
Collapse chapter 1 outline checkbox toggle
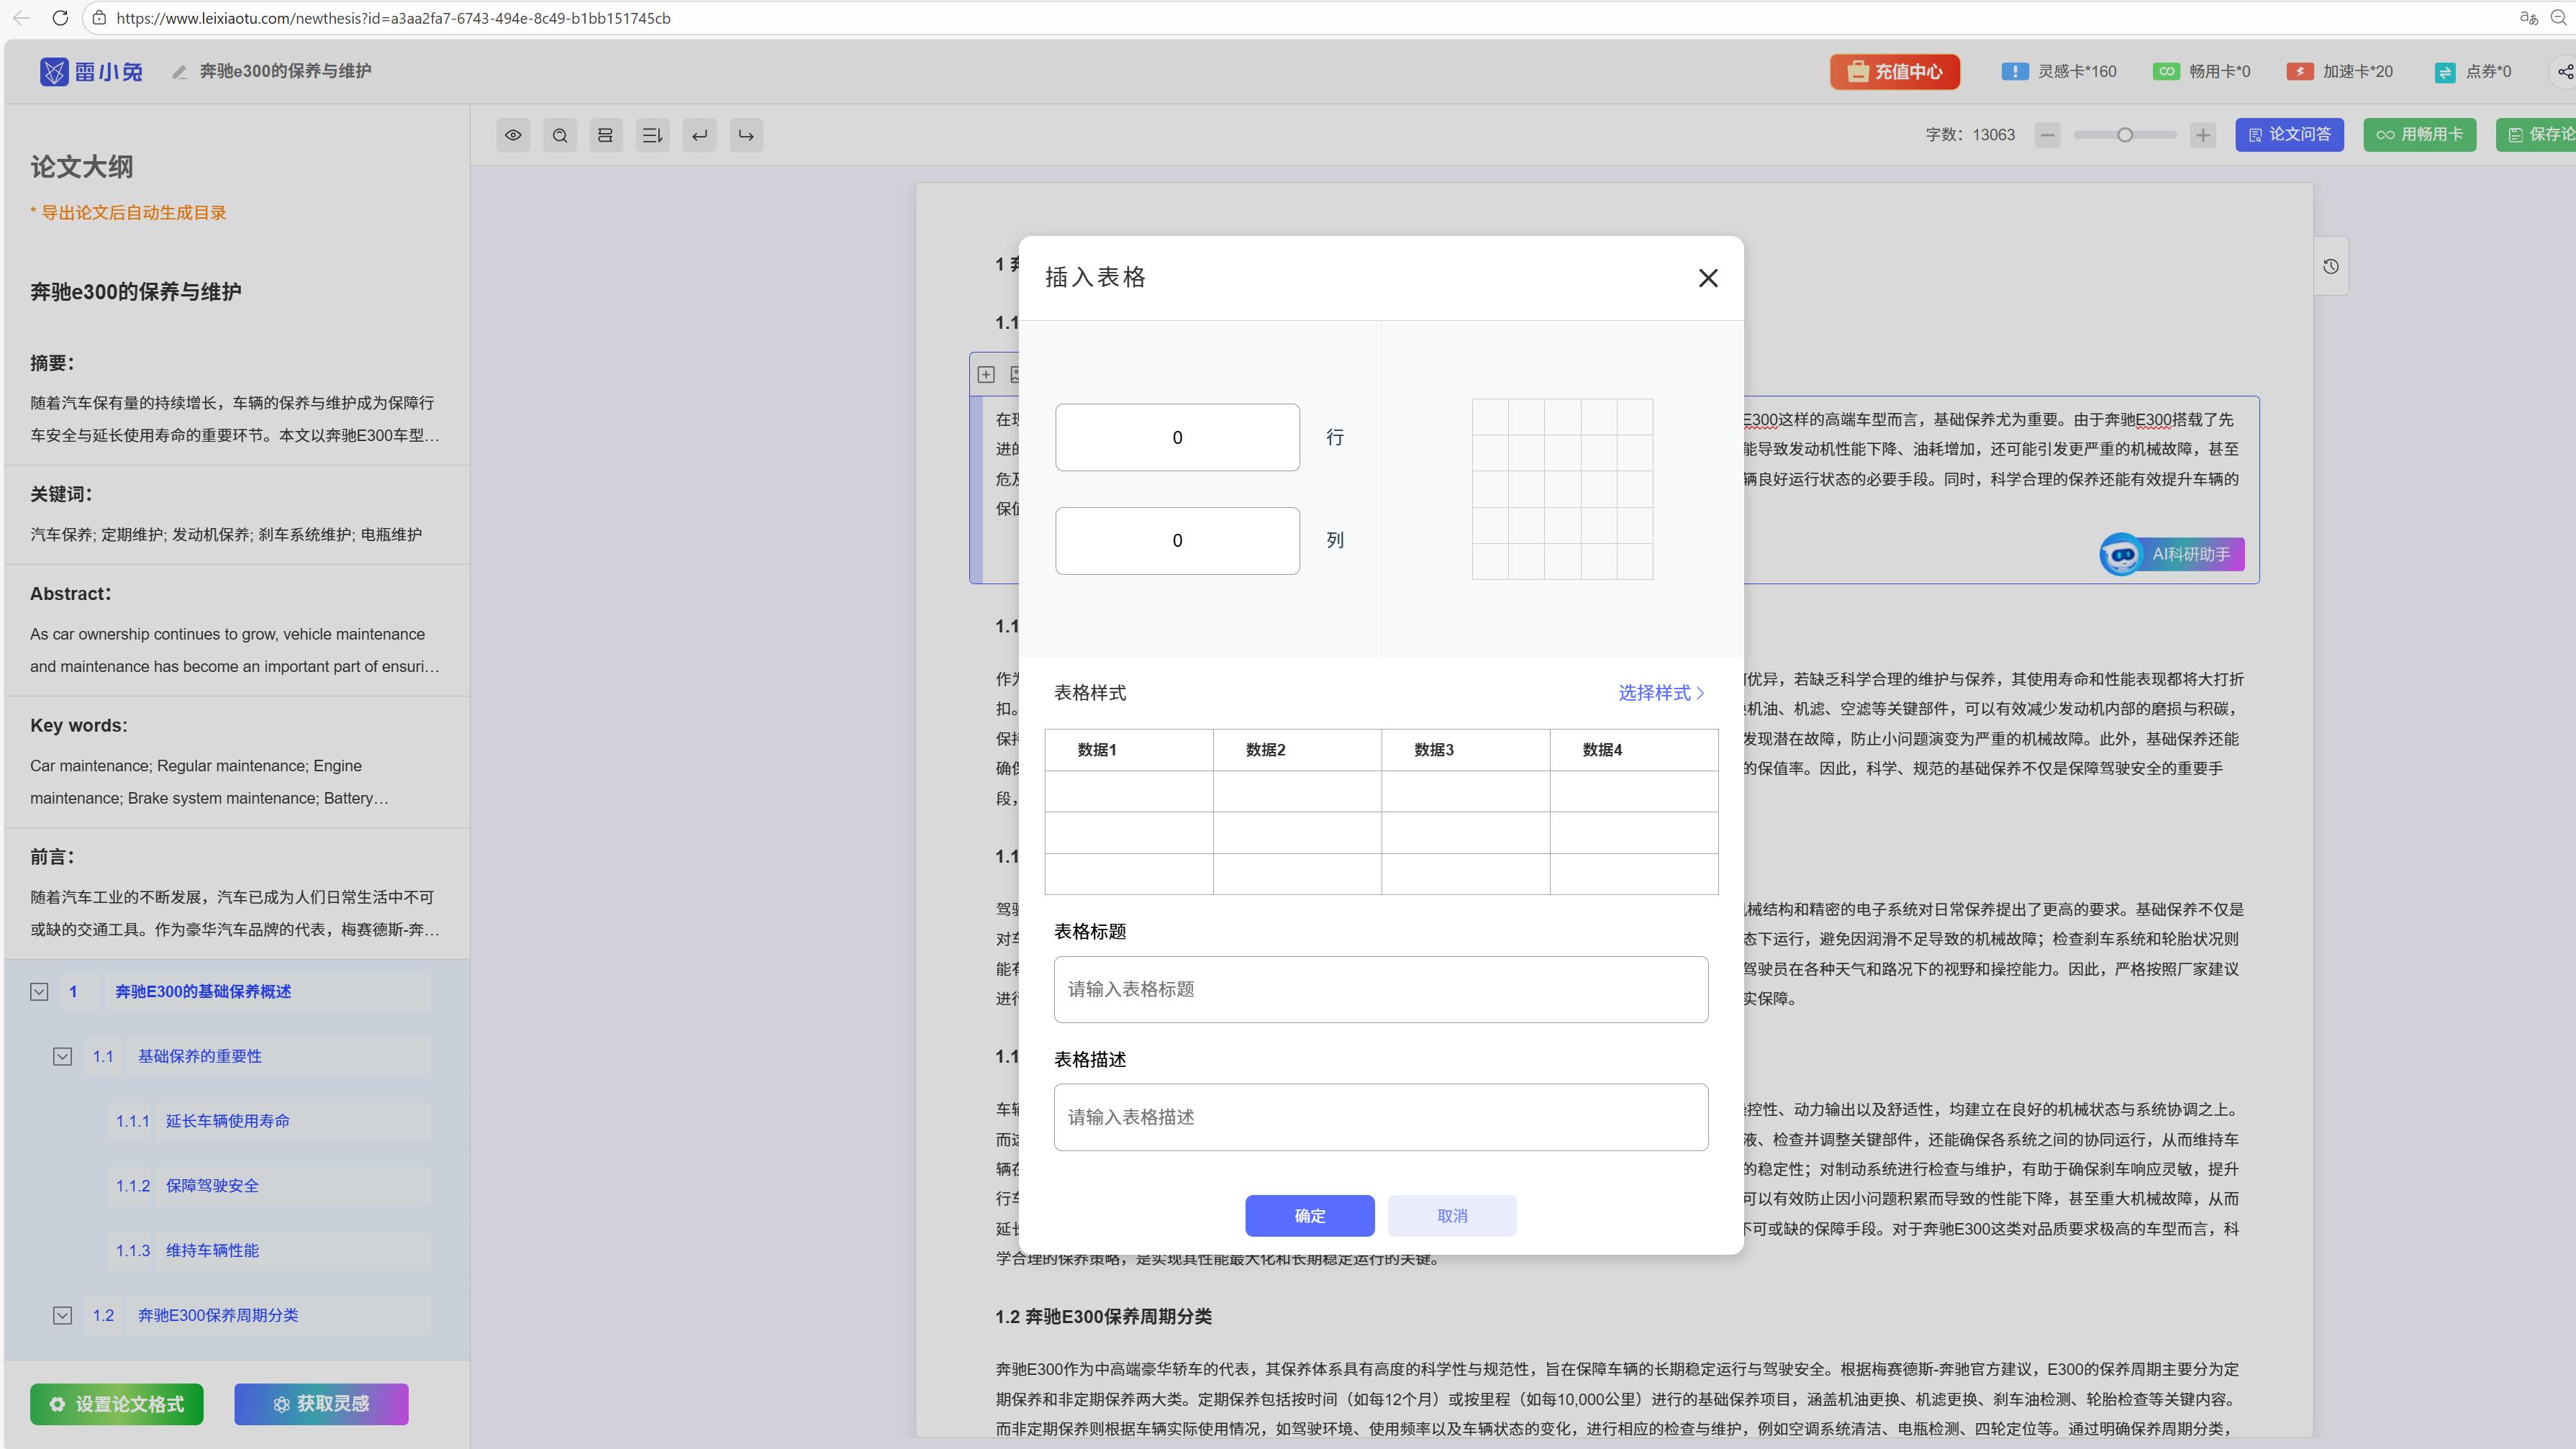[x=39, y=991]
